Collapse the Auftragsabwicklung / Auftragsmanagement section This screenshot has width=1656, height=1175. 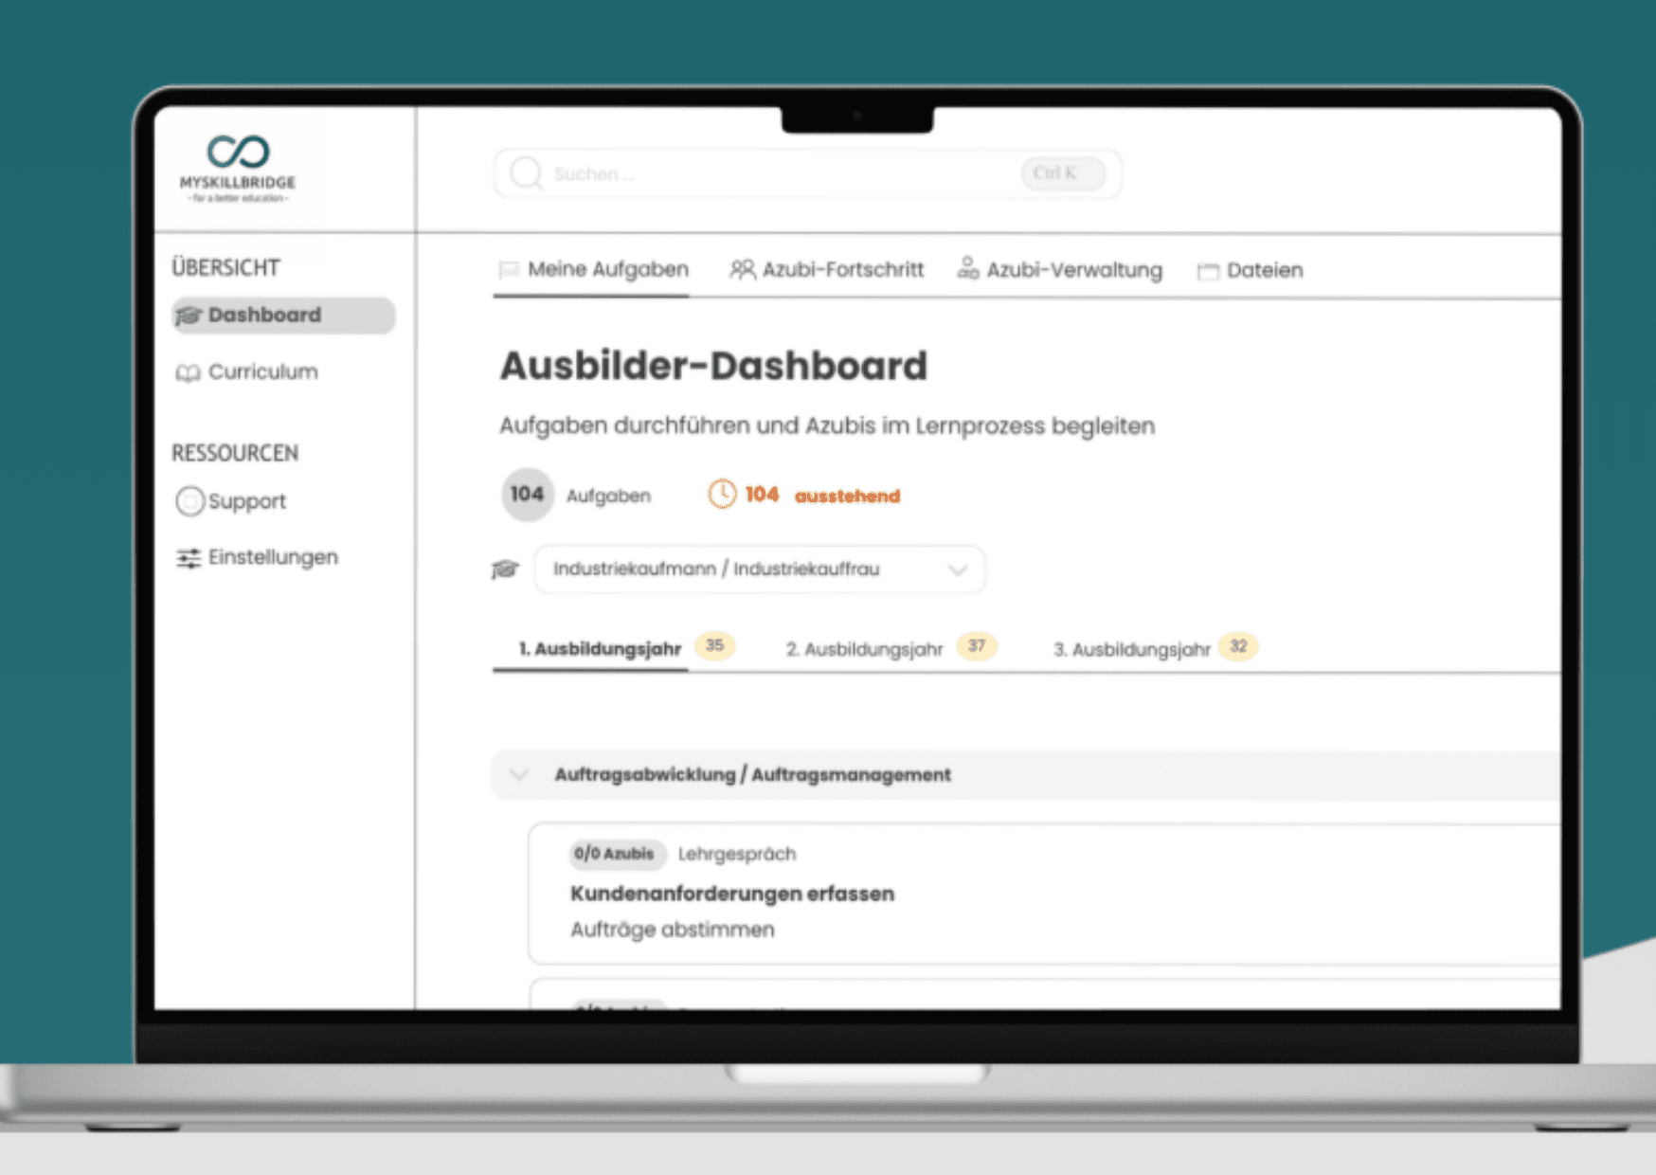(x=518, y=775)
